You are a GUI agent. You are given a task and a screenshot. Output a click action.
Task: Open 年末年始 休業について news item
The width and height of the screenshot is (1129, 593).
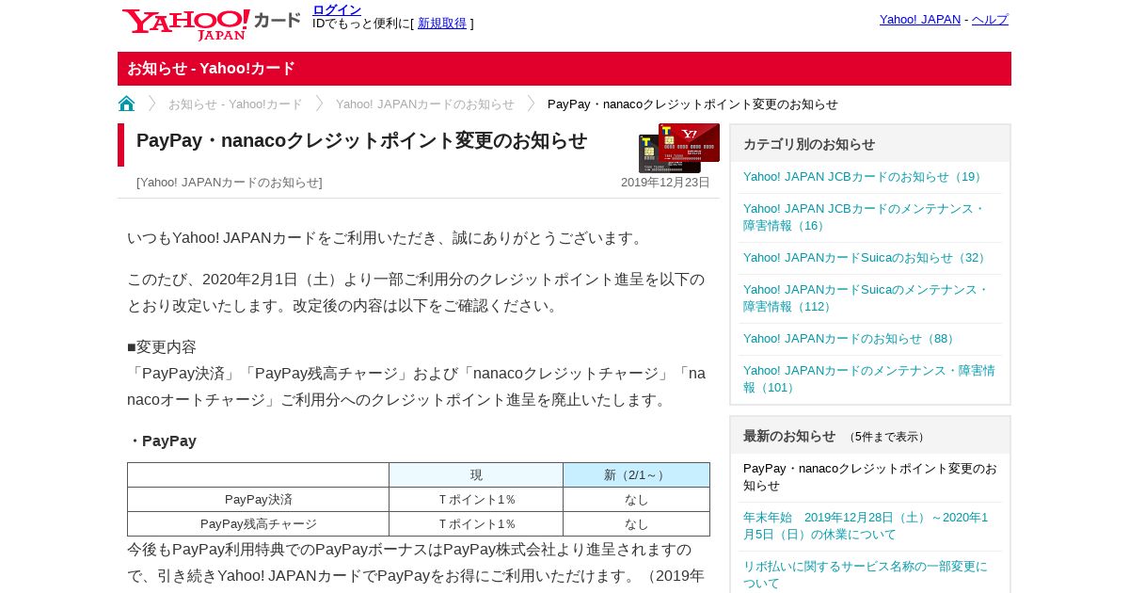coord(866,526)
